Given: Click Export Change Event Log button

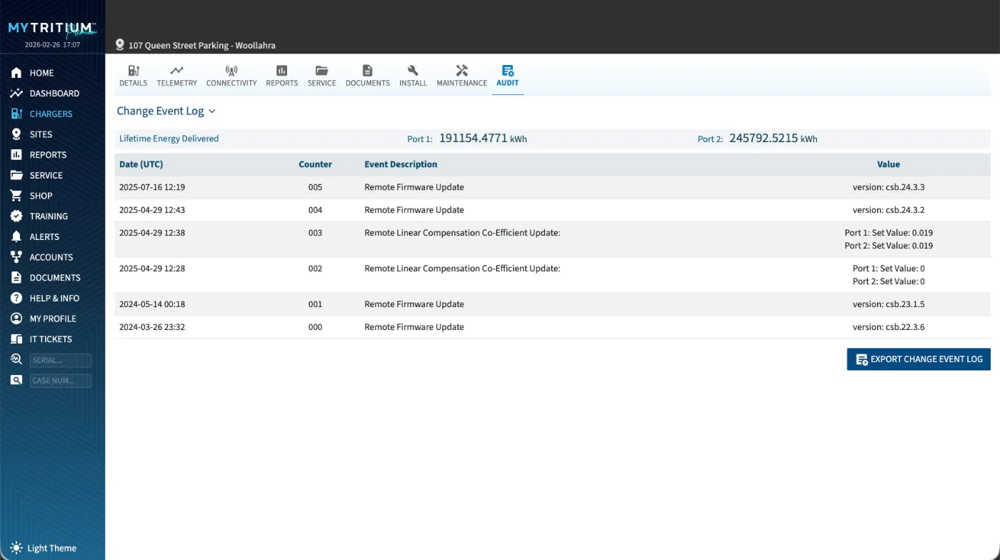Looking at the screenshot, I should point(919,359).
